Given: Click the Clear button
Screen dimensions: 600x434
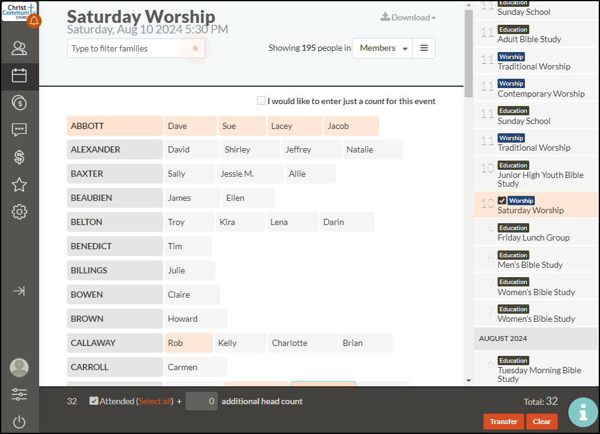Looking at the screenshot, I should pyautogui.click(x=542, y=422).
